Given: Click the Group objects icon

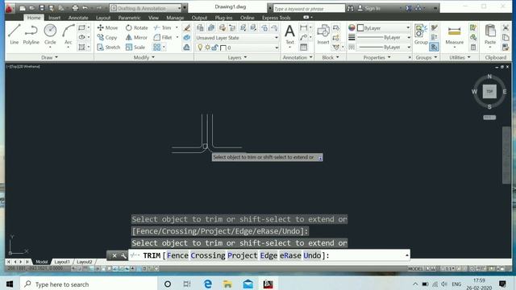Looking at the screenshot, I should [x=421, y=34].
